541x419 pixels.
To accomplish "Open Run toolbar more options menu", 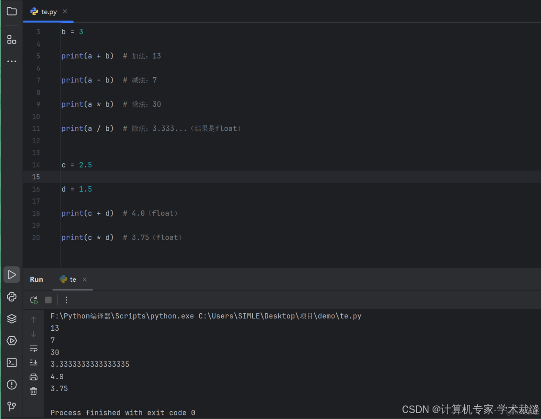I will coord(66,300).
